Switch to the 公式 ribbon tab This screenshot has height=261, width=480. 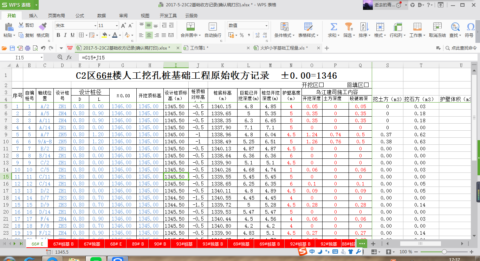[x=80, y=16]
